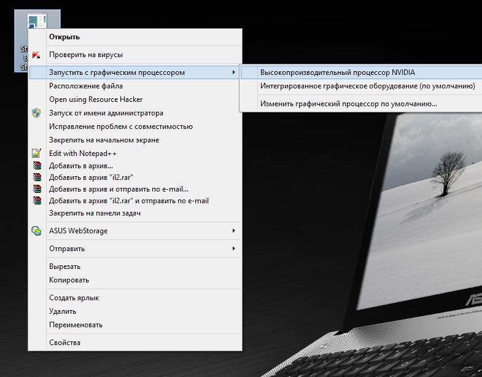Select 'Edit with Notepad++'
Screen dimensions: 482x377
point(135,153)
